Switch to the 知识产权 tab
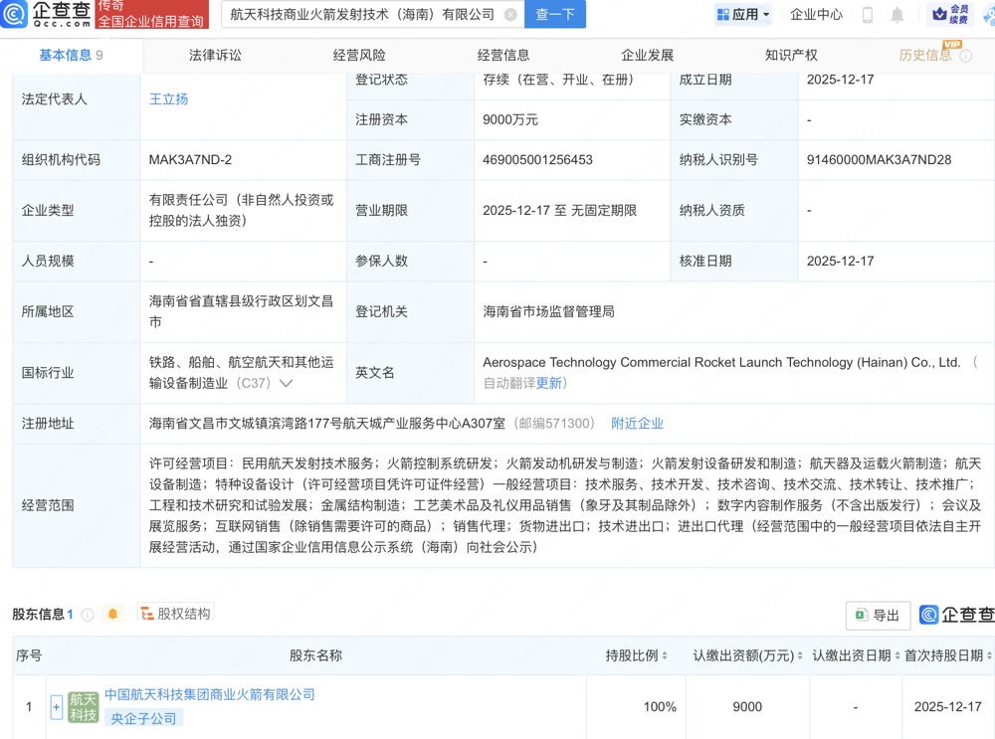This screenshot has width=995, height=739. pyautogui.click(x=791, y=56)
